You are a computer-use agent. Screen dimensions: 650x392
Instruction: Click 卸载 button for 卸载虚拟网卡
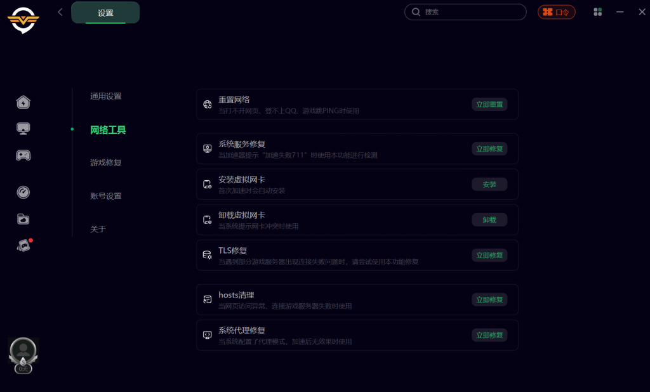click(x=489, y=220)
